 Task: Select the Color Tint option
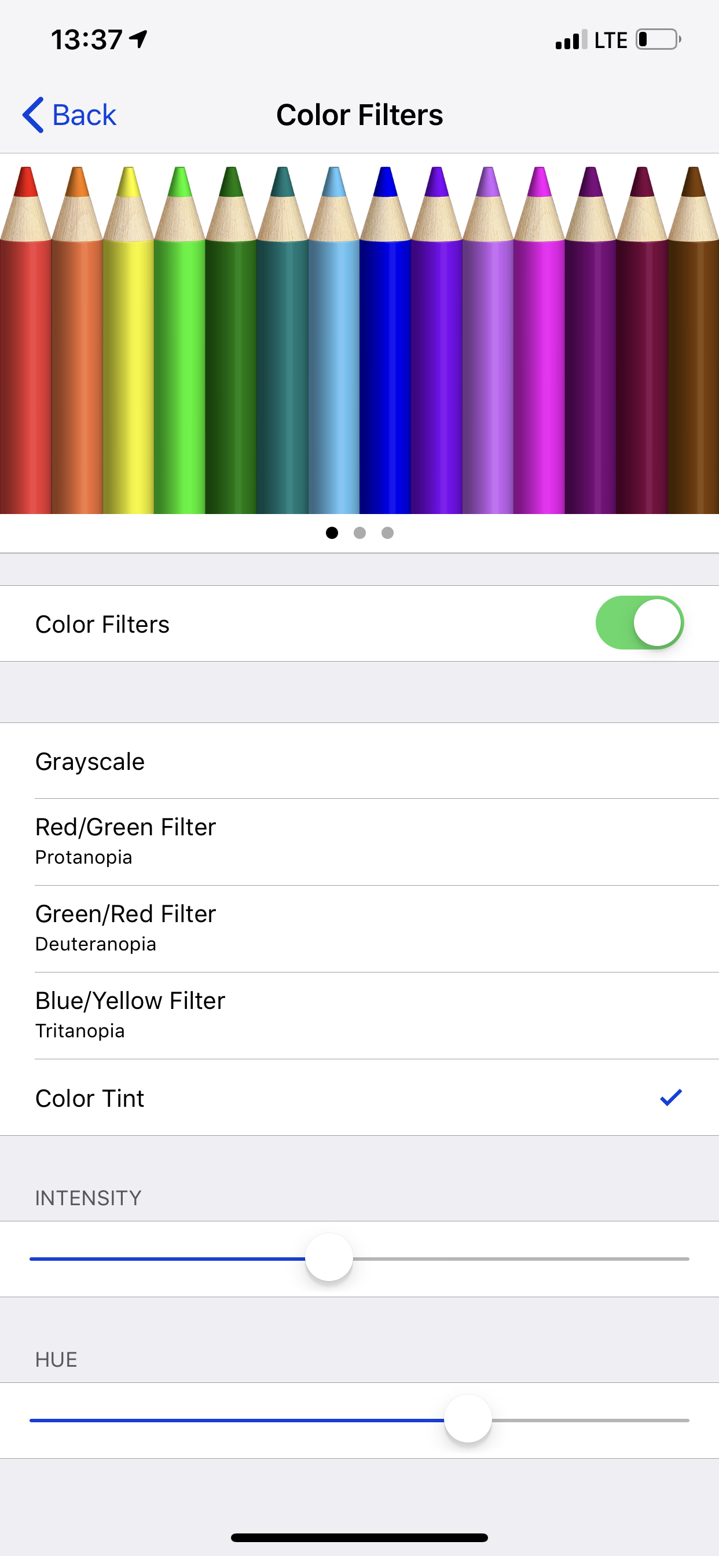[x=359, y=1098]
